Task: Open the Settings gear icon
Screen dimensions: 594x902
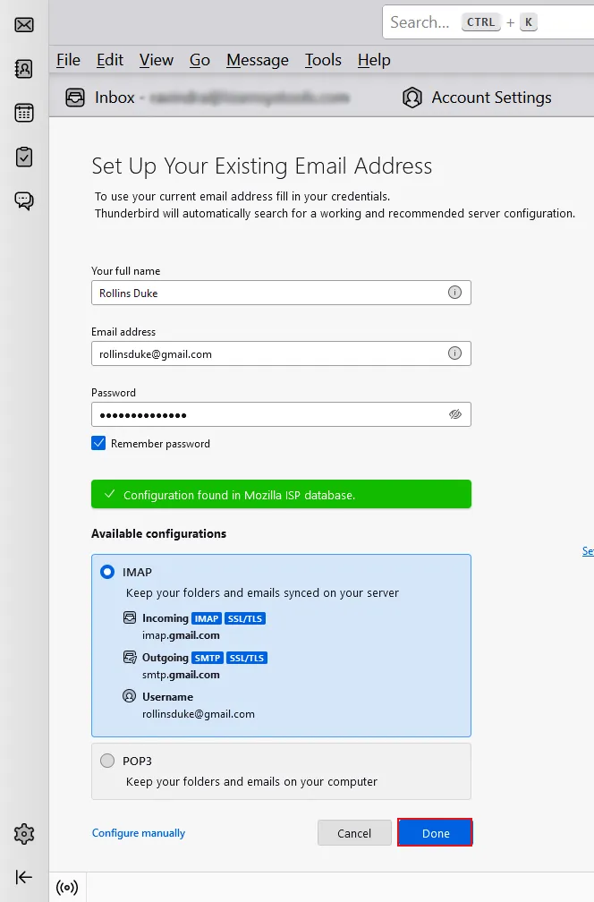Action: [x=24, y=834]
